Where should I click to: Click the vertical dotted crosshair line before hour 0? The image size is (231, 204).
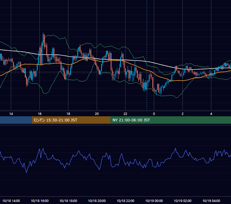[x=147, y=54]
